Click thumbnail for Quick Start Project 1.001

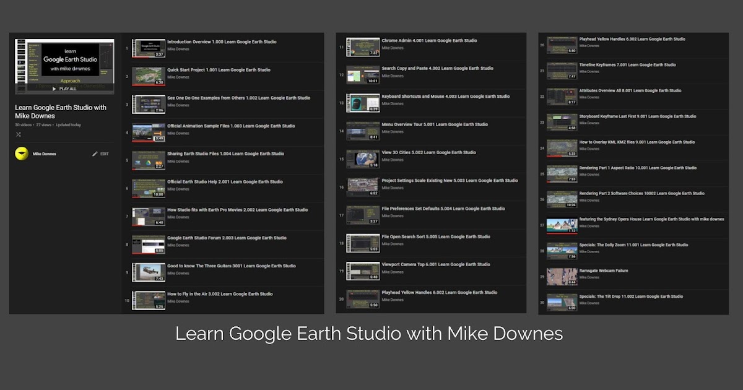tap(149, 76)
